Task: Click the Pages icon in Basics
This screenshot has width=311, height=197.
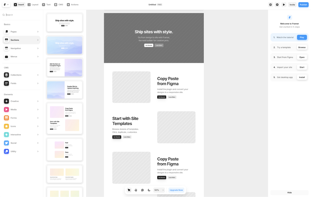Action: (x=7, y=32)
